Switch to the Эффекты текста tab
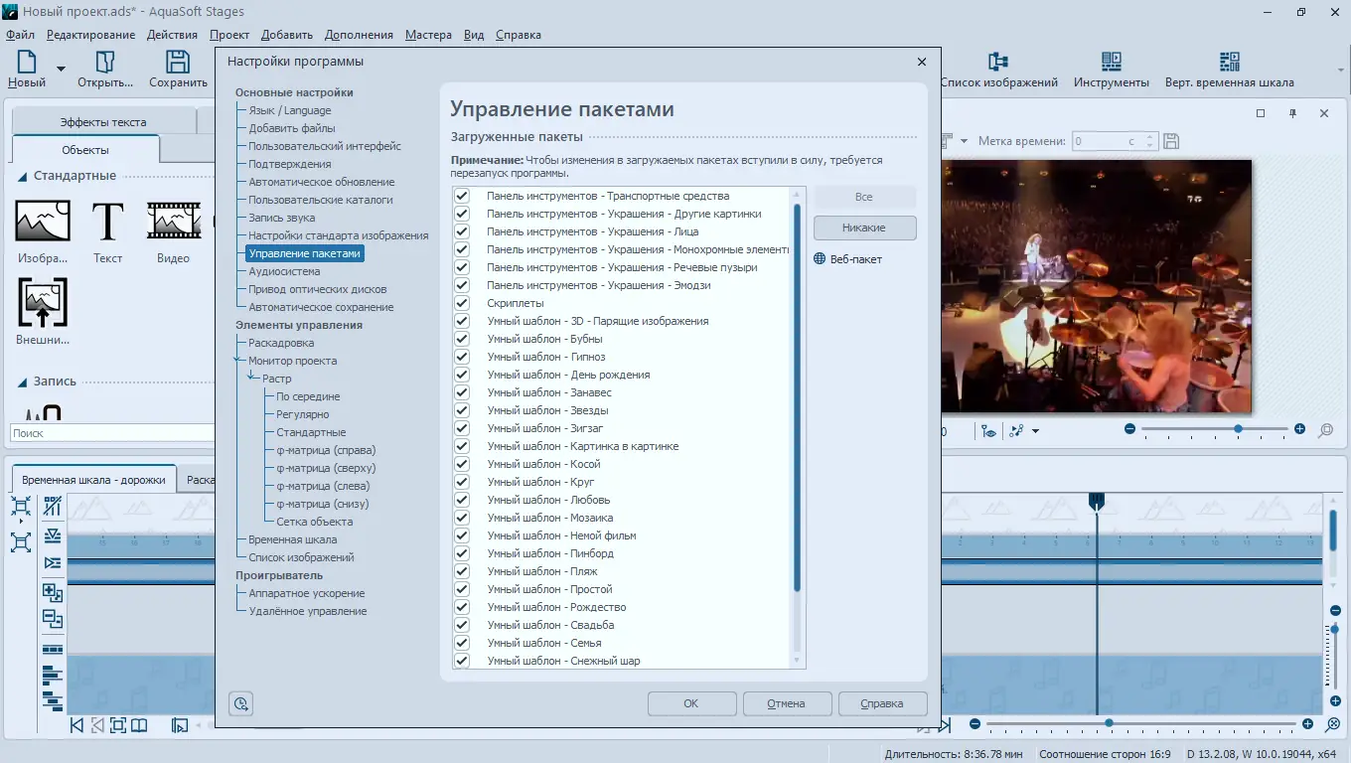 (103, 122)
